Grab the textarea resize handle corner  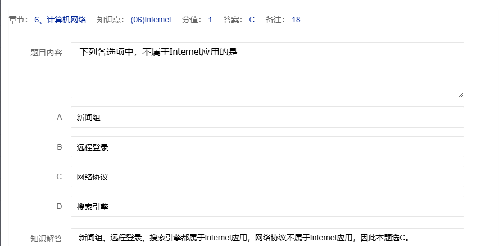(x=461, y=95)
